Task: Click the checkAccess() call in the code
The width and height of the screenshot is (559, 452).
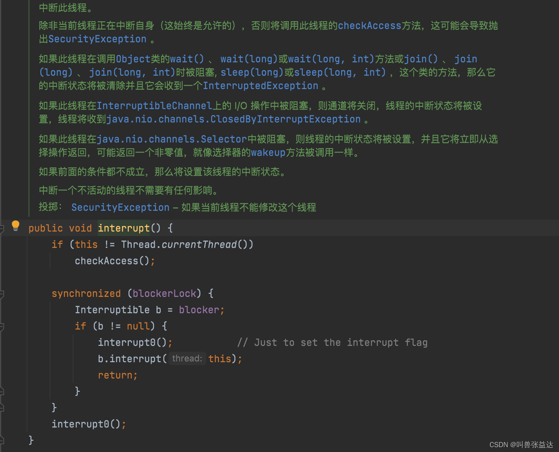Action: [112, 261]
